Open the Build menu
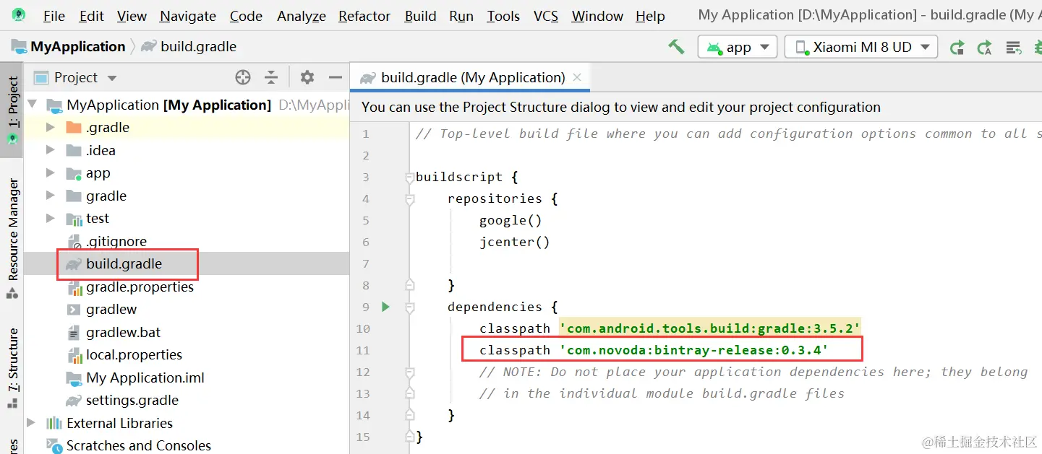 pyautogui.click(x=420, y=16)
